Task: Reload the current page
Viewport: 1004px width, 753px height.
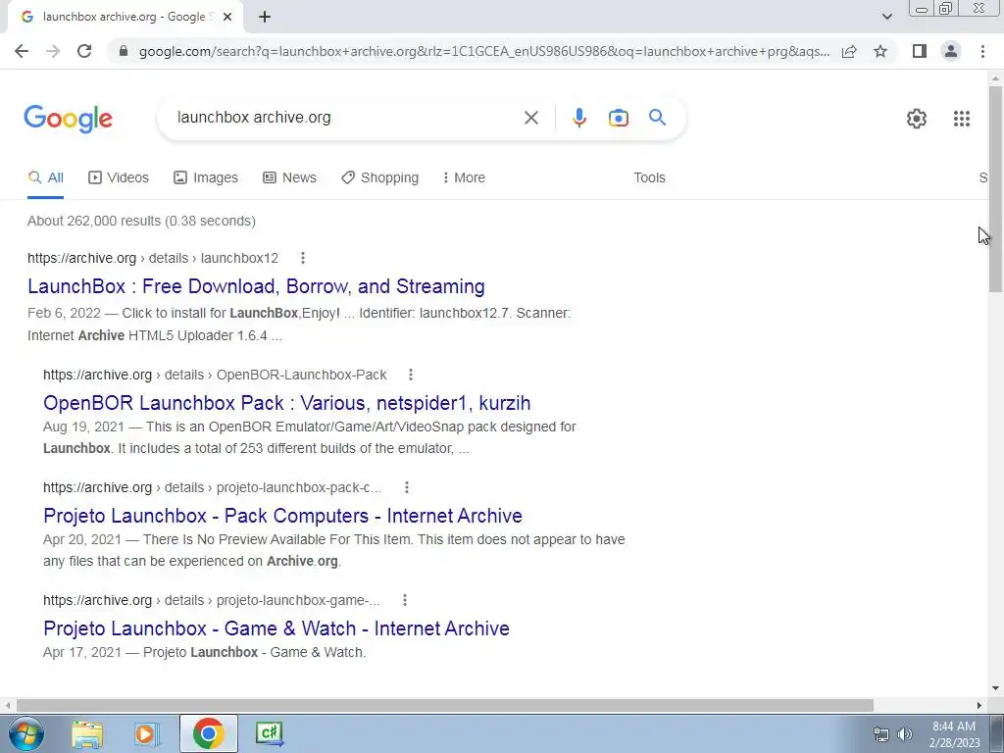Action: click(84, 51)
